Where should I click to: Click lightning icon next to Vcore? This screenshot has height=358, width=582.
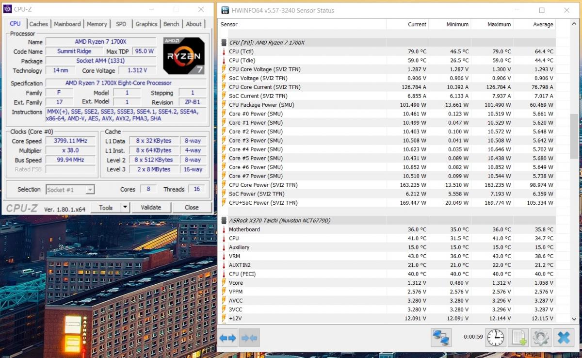(x=224, y=283)
